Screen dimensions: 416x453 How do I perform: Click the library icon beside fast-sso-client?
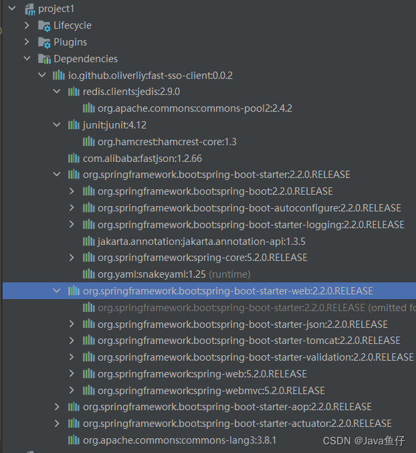(59, 75)
